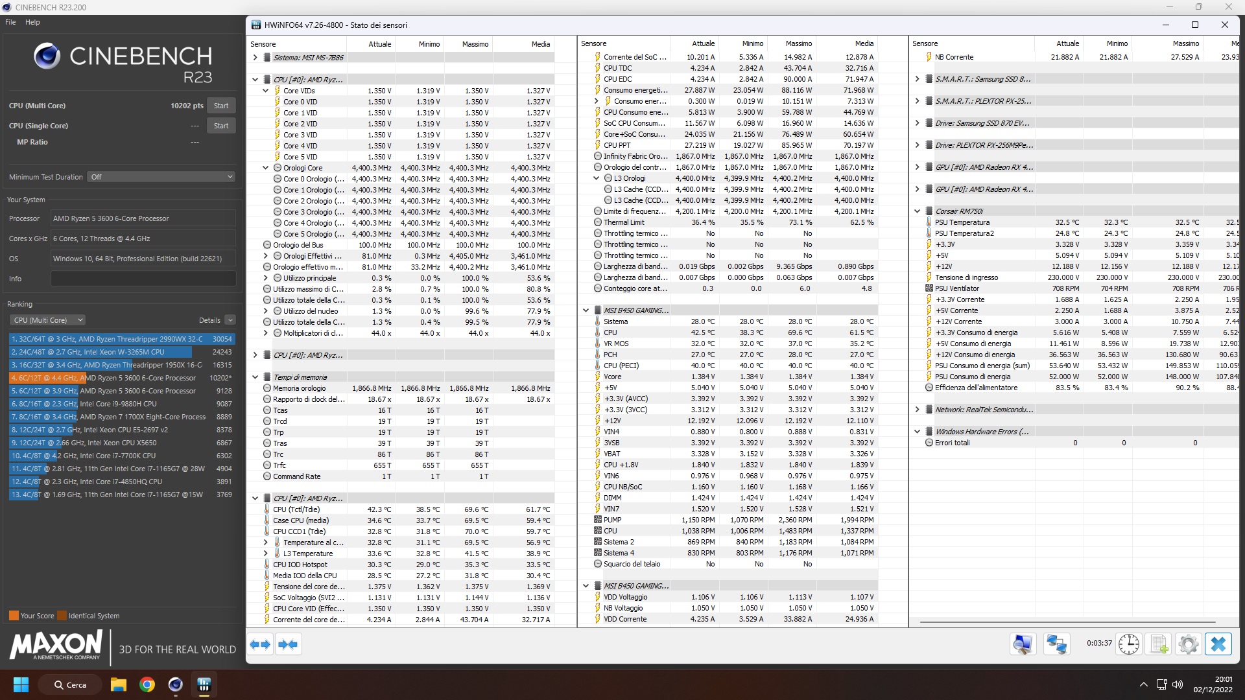Click thermometer icon beside PSU Temperatura2

[x=929, y=233]
